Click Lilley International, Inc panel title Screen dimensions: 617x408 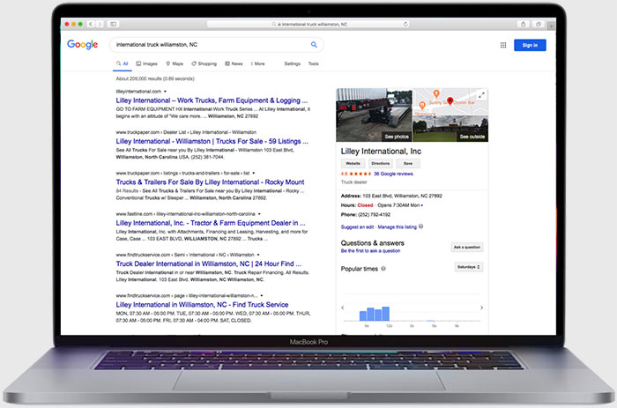381,152
